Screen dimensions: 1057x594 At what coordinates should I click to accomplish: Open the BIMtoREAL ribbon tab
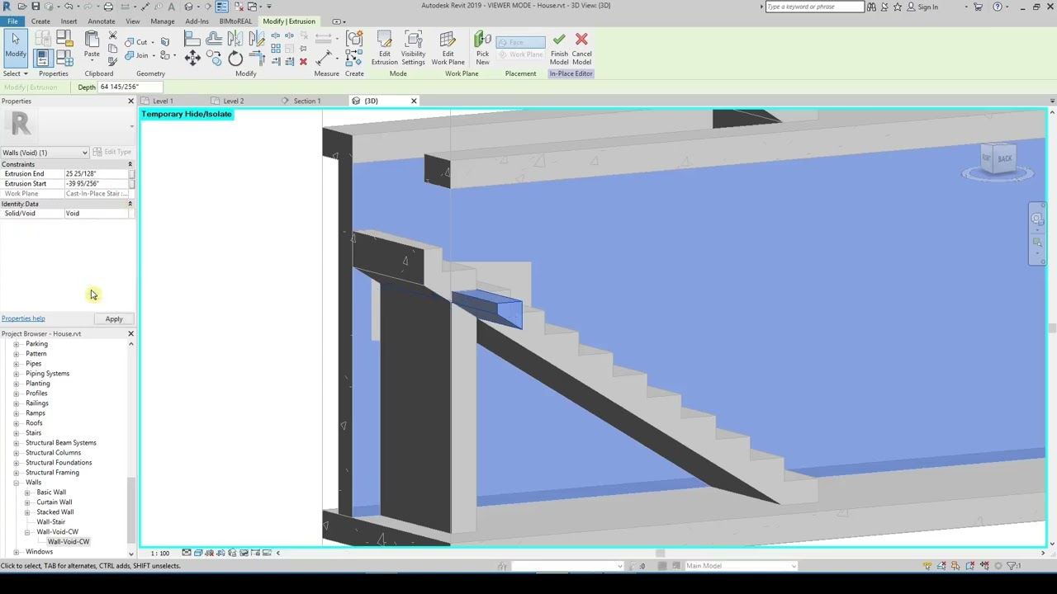click(x=235, y=21)
